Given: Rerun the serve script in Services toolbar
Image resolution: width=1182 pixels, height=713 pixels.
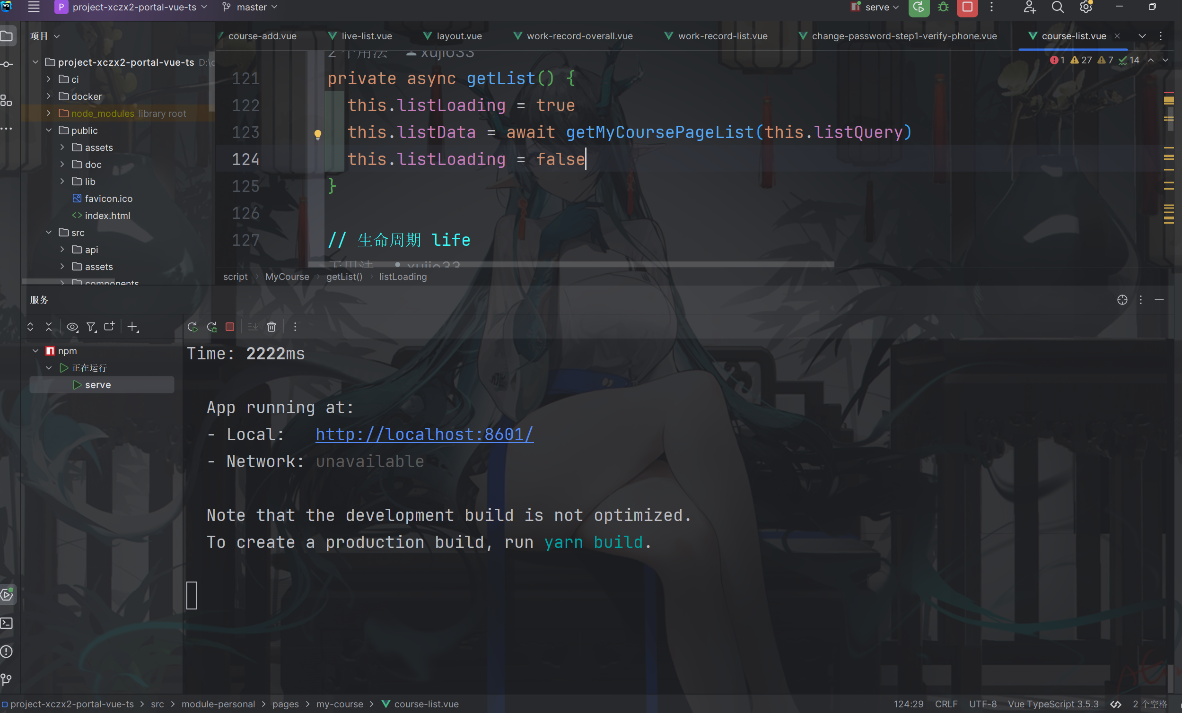Looking at the screenshot, I should 193,327.
